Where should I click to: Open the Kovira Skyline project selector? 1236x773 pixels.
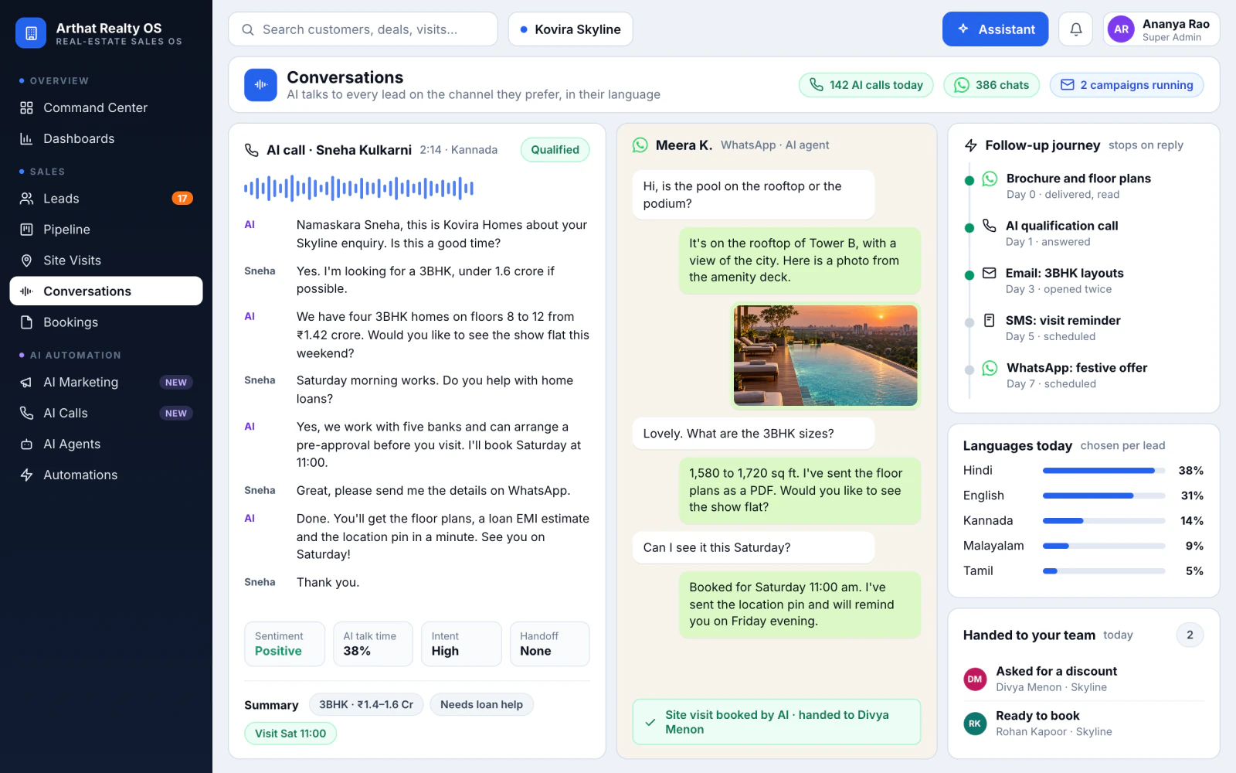point(570,29)
